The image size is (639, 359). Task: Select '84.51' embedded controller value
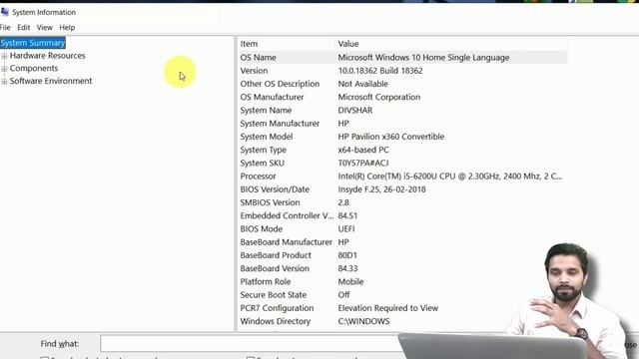347,215
